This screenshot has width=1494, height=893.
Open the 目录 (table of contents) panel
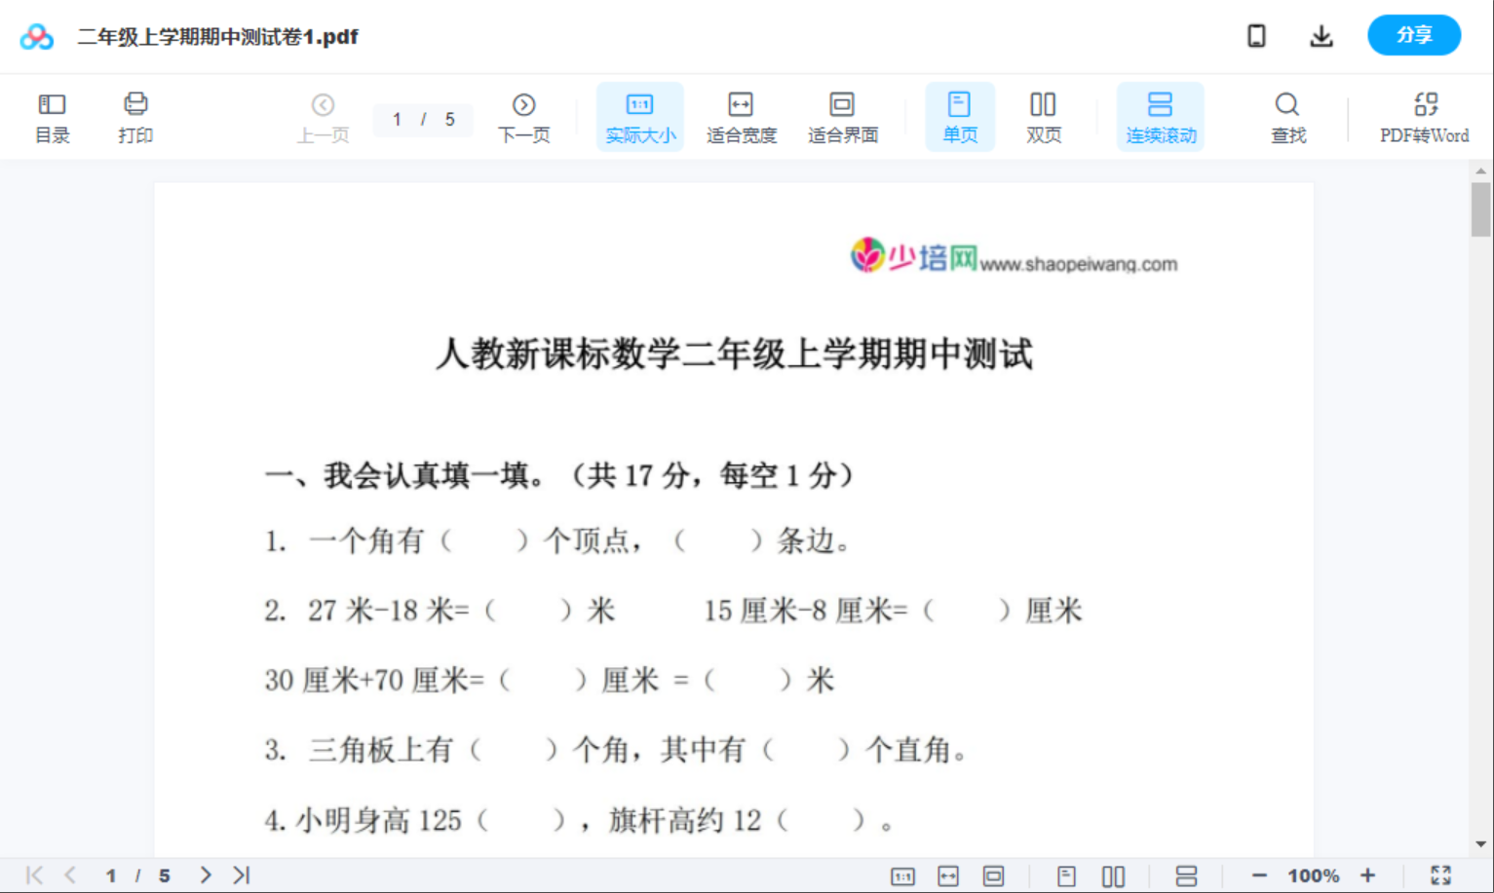click(x=52, y=116)
